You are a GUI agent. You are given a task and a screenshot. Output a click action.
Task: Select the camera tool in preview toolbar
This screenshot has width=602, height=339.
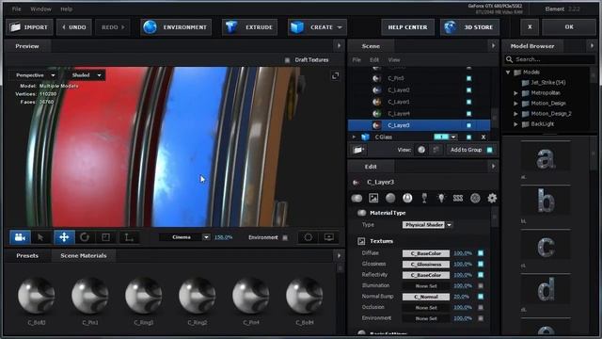pyautogui.click(x=20, y=237)
